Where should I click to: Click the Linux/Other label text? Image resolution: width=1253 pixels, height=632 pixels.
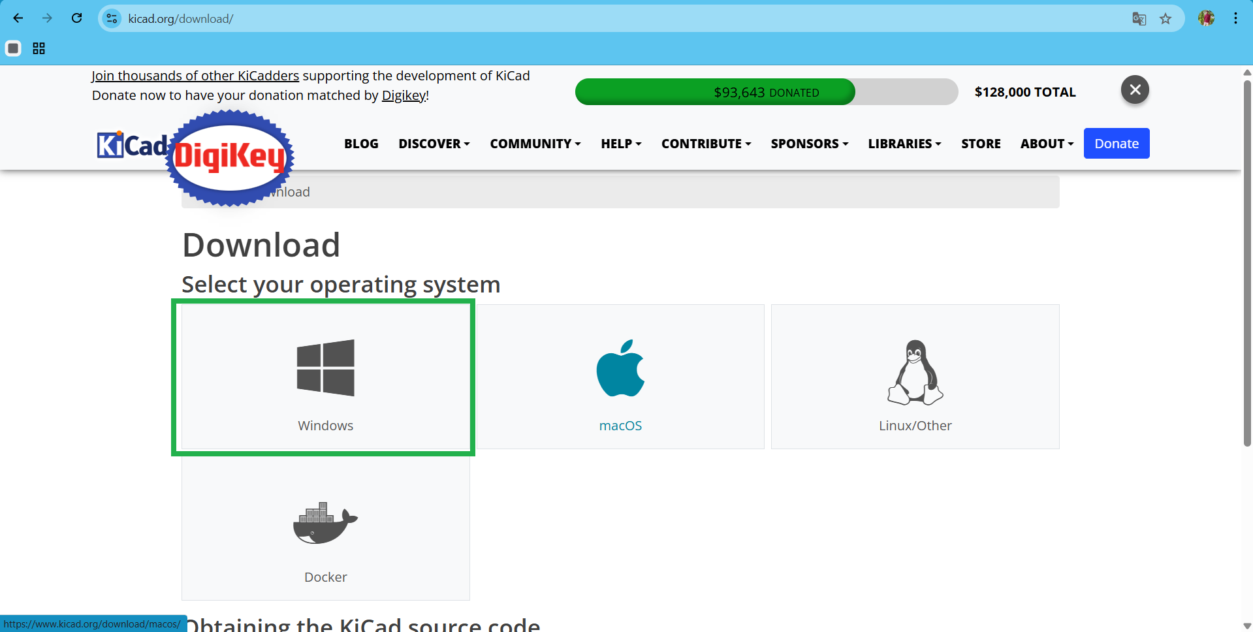pos(915,426)
